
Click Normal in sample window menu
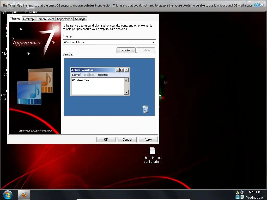[76, 75]
